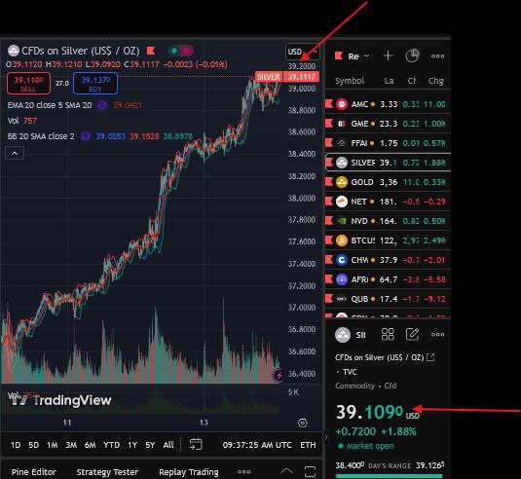Select the 1D time range
521x479 pixels.
click(x=16, y=445)
